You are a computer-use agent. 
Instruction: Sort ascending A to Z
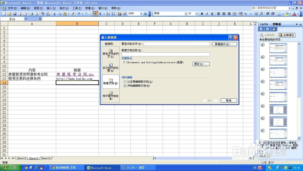pyautogui.click(x=108, y=14)
